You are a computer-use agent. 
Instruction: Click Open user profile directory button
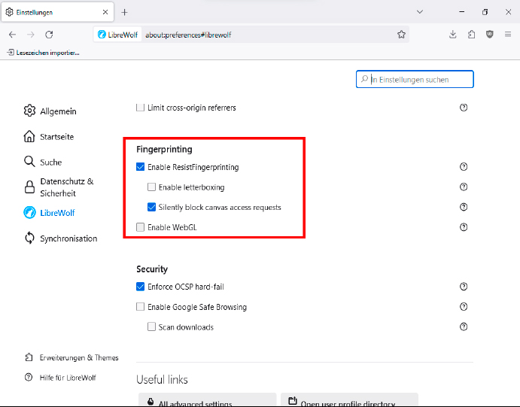[349, 400]
